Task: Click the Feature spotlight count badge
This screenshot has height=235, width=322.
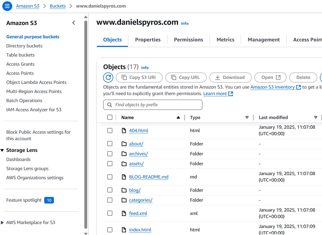Action: click(x=49, y=200)
